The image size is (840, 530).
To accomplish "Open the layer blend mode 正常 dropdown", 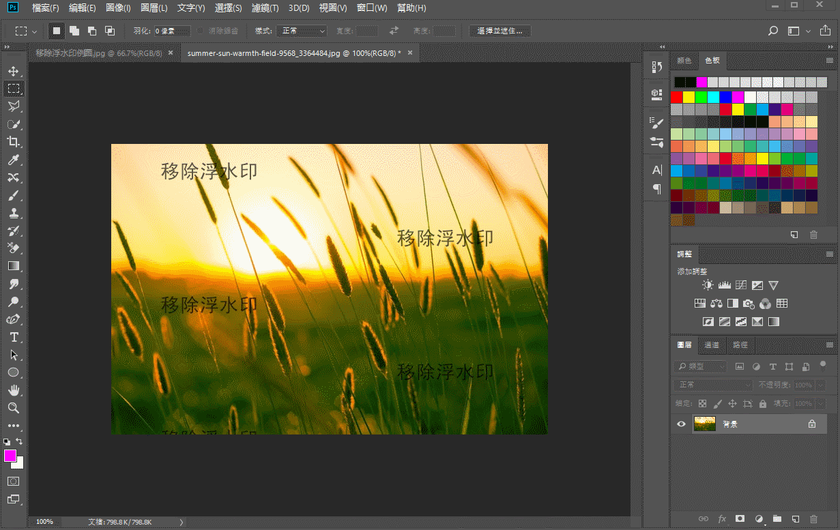I will pyautogui.click(x=712, y=385).
